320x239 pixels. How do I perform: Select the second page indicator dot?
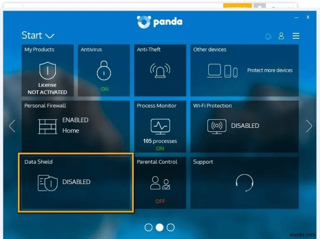click(x=160, y=227)
